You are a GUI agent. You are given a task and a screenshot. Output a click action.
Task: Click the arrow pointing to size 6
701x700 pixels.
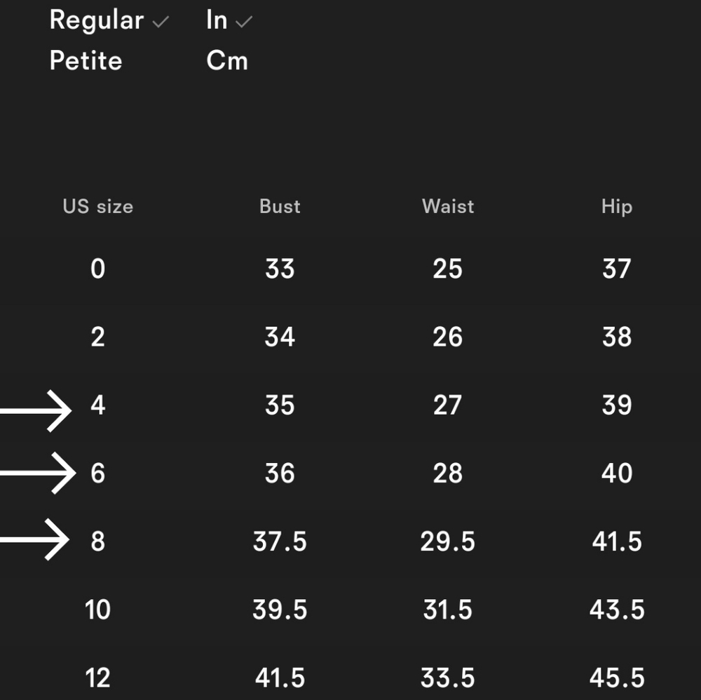[38, 473]
